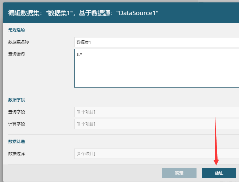Select the 数据字段 section header
The width and height of the screenshot is (239, 182).
click(x=17, y=100)
